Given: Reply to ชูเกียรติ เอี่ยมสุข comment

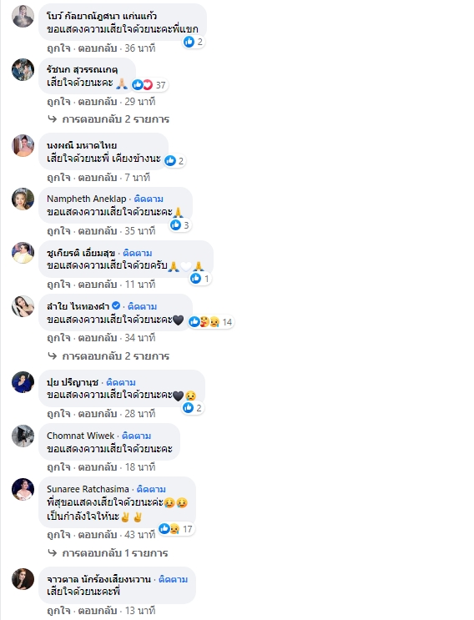Looking at the screenshot, I should click(98, 285).
